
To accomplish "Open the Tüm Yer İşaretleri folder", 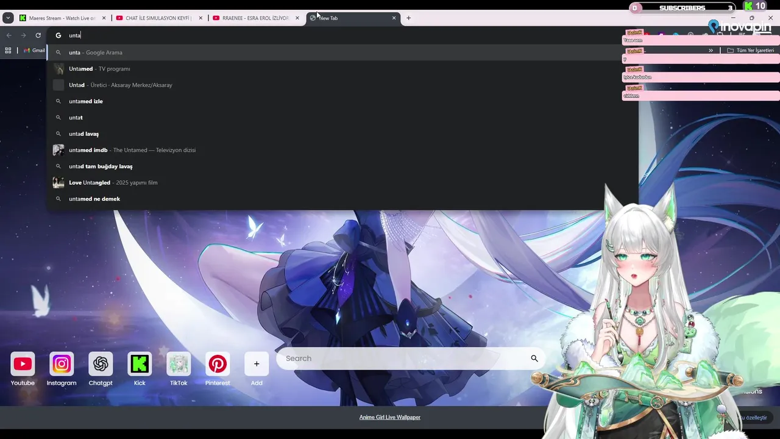I will point(750,51).
